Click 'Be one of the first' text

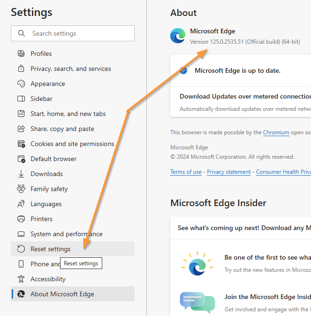click(268, 257)
